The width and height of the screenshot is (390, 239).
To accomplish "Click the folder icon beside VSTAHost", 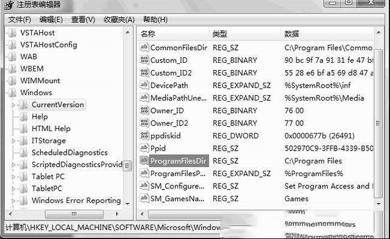I will pos(12,33).
